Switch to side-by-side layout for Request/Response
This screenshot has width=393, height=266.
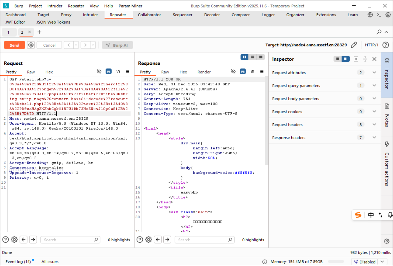[244, 57]
